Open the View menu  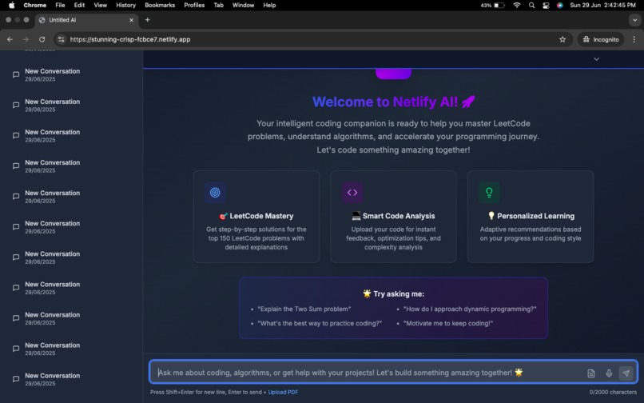click(x=100, y=5)
